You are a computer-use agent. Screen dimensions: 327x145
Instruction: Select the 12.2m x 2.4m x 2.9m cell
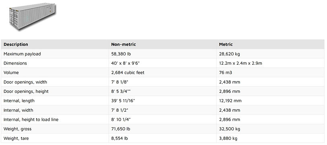tap(241, 63)
